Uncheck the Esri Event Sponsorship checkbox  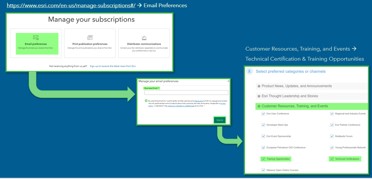pyautogui.click(x=263, y=136)
